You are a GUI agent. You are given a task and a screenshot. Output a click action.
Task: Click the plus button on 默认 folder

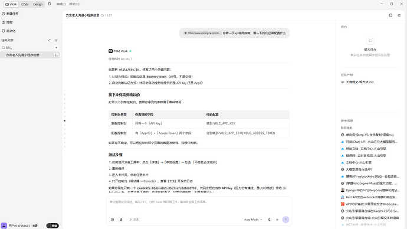[56, 48]
